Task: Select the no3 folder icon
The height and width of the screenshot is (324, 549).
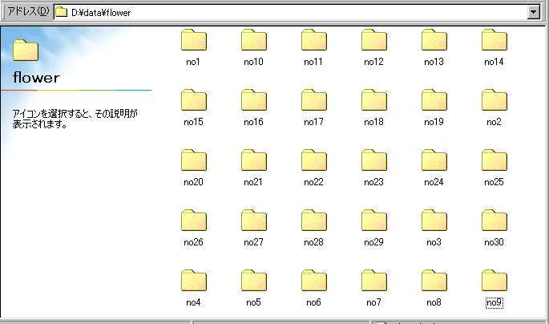Action: coord(434,221)
